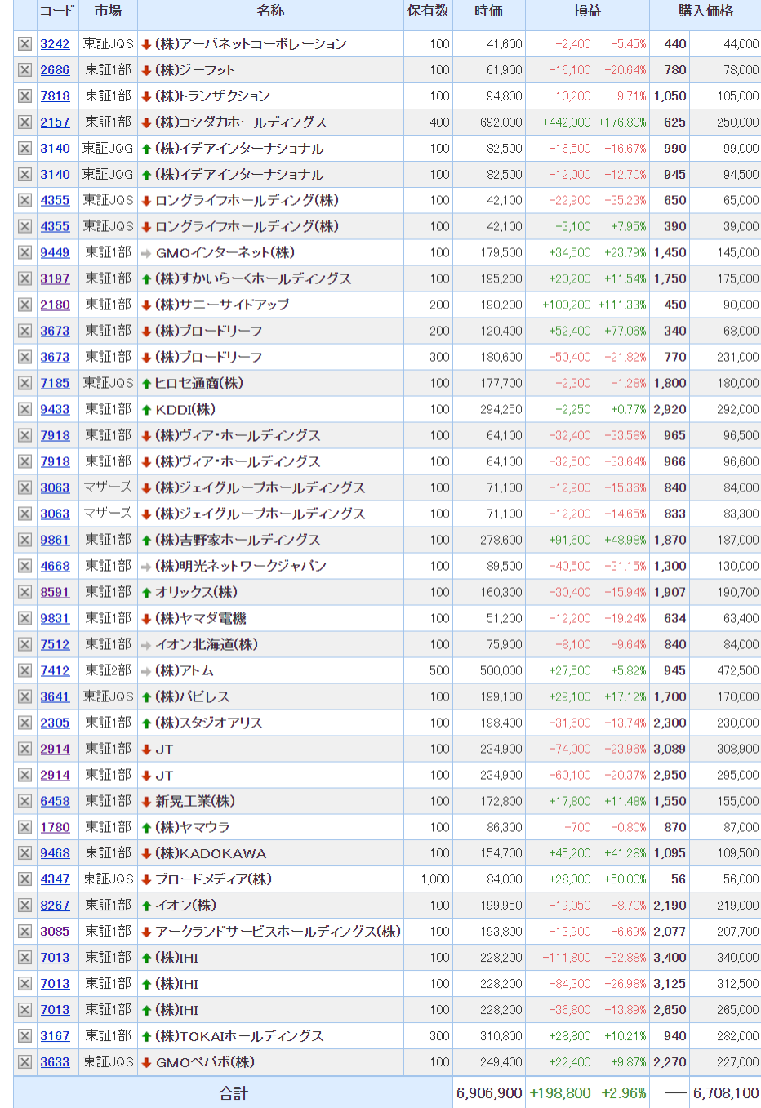Click the コード column header
761x1108 pixels.
pos(56,11)
